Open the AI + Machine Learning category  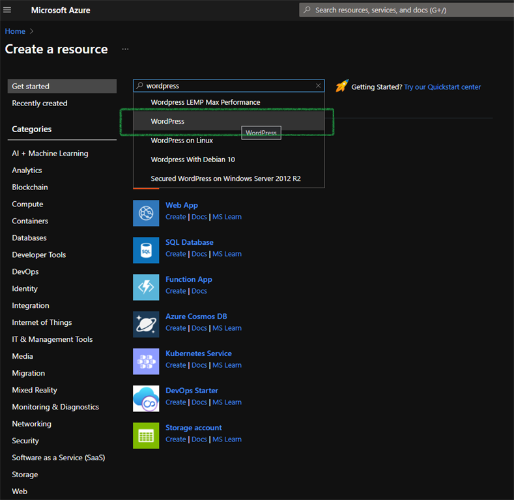(x=50, y=154)
